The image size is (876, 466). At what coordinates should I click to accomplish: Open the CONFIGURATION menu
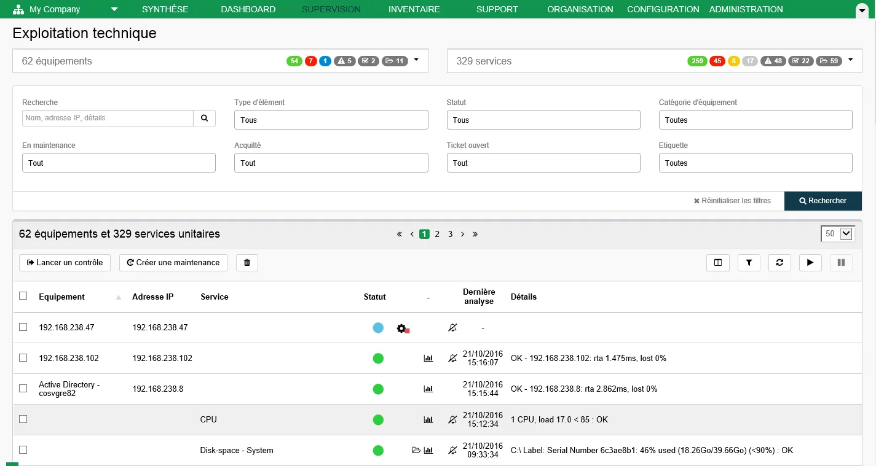(x=663, y=9)
